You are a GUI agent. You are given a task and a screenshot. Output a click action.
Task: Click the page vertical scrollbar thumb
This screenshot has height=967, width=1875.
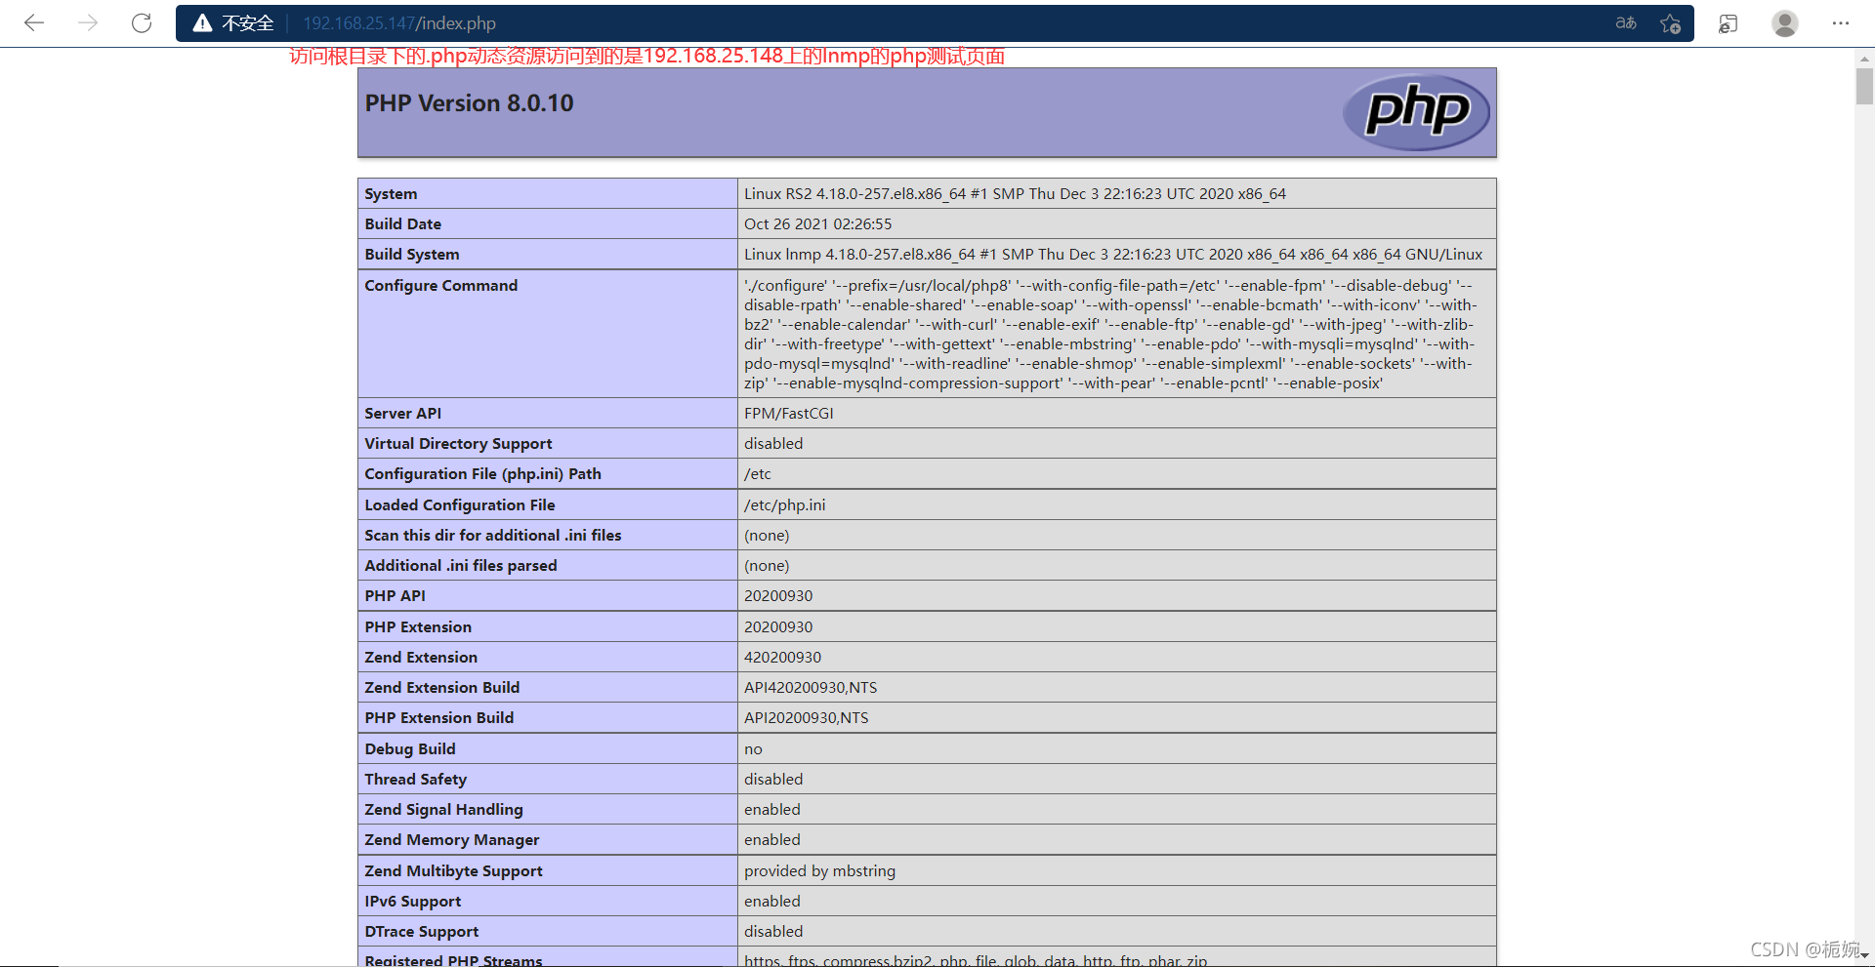point(1864,86)
